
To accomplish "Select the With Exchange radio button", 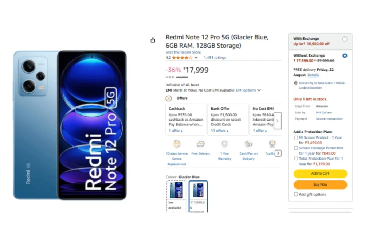I will pyautogui.click(x=345, y=39).
